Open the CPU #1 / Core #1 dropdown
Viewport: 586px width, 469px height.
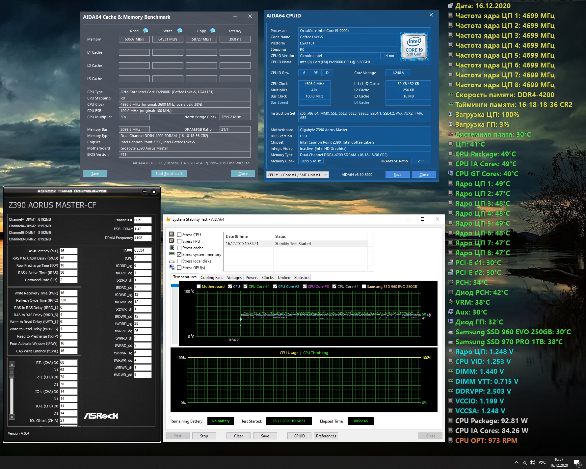click(297, 175)
